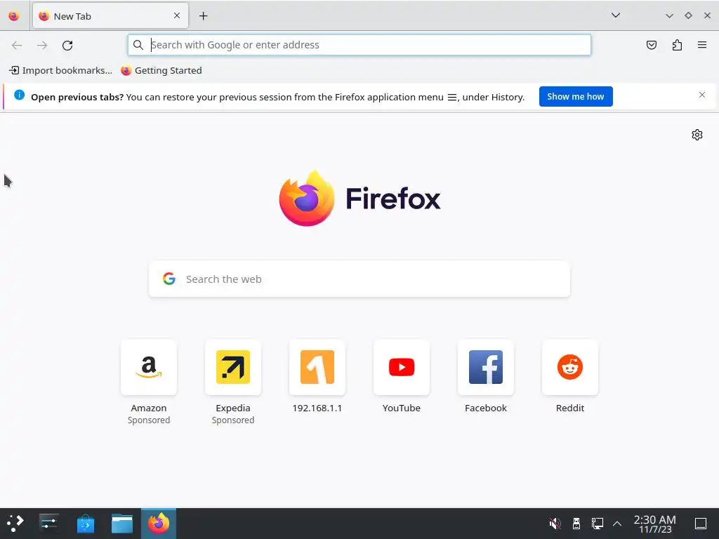Image resolution: width=719 pixels, height=539 pixels.
Task: Open new tab personalize gear icon
Action: (697, 135)
